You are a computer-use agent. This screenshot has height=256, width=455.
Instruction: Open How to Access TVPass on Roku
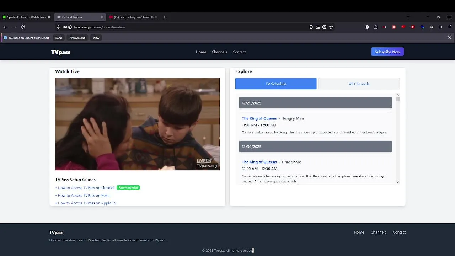(x=84, y=195)
